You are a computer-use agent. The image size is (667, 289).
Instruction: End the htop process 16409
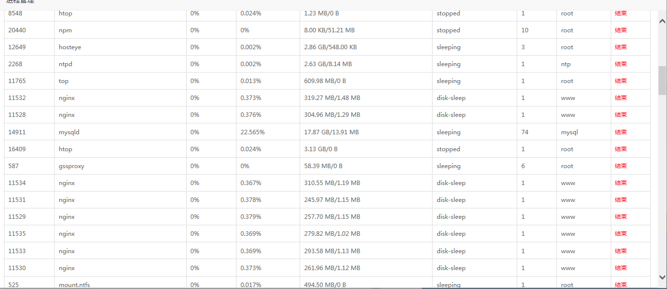(x=621, y=149)
